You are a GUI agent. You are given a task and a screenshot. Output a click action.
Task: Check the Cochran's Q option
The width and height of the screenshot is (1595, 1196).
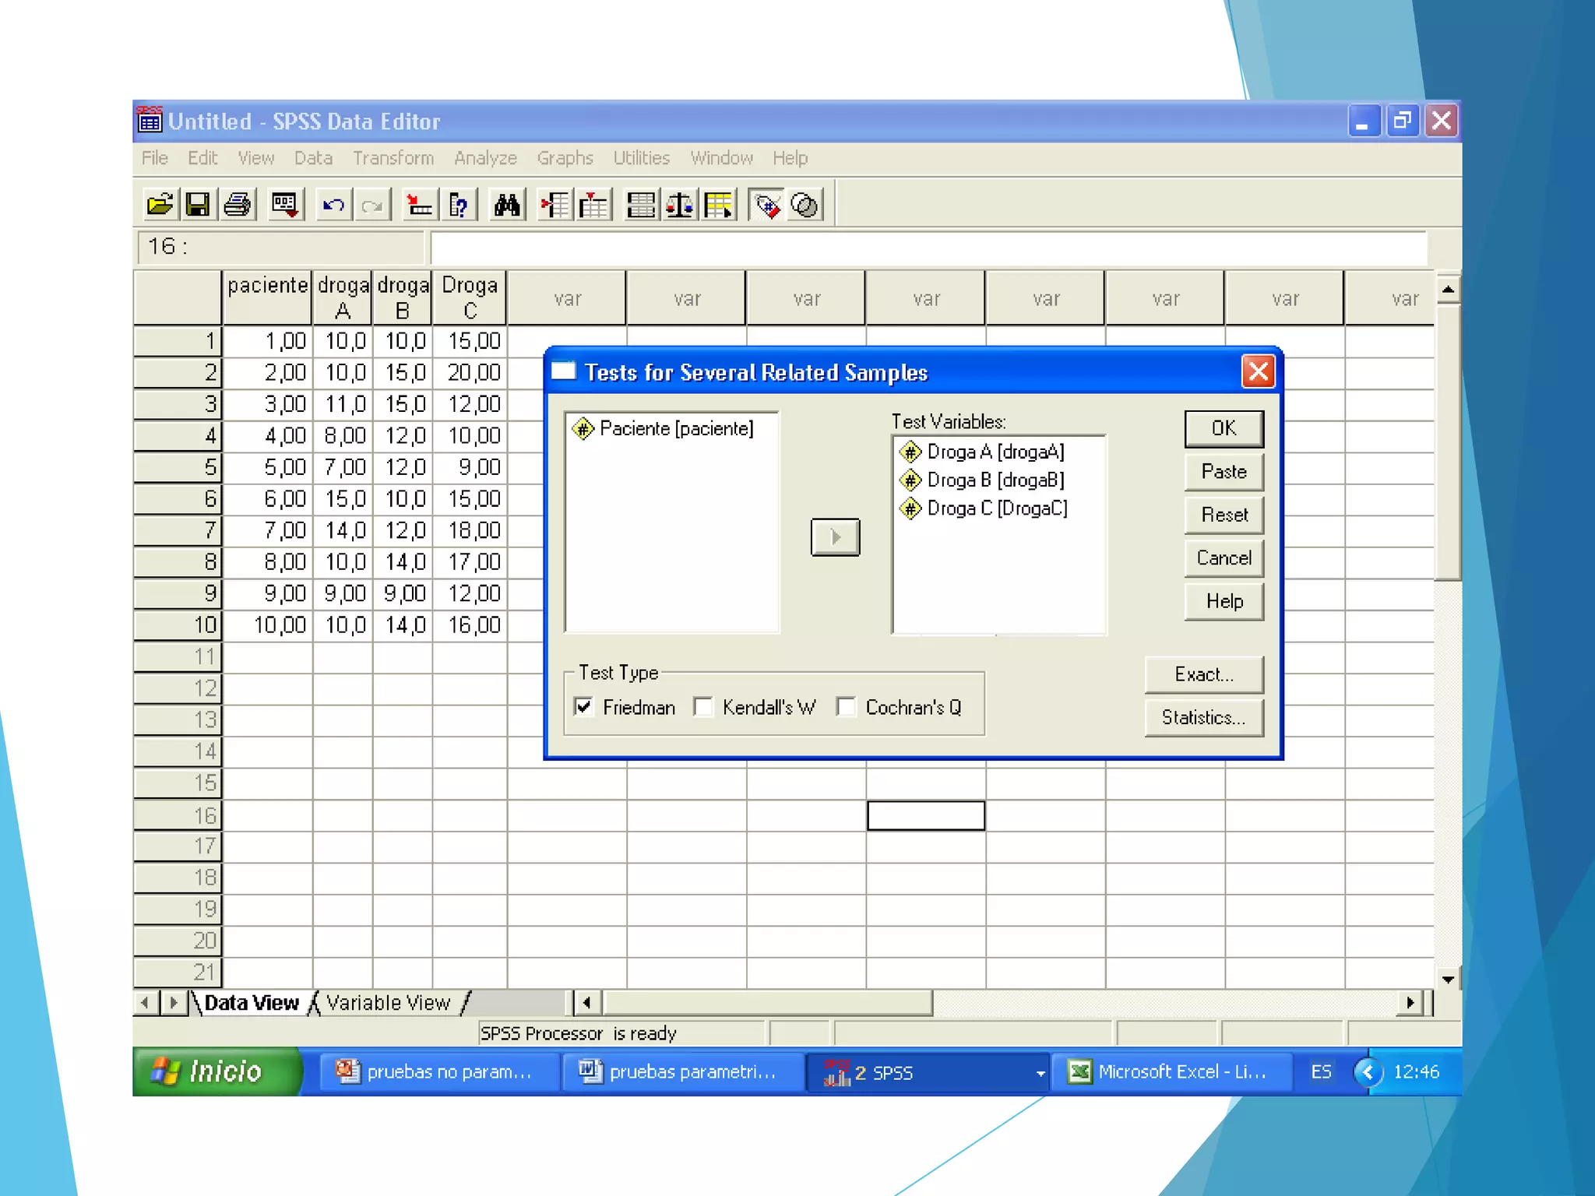pyautogui.click(x=847, y=707)
